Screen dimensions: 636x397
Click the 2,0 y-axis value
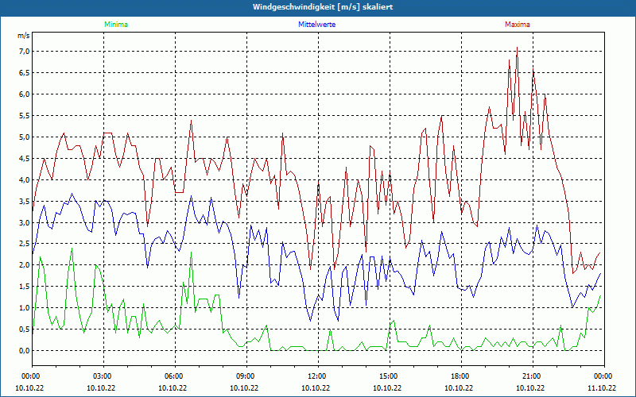coord(25,265)
